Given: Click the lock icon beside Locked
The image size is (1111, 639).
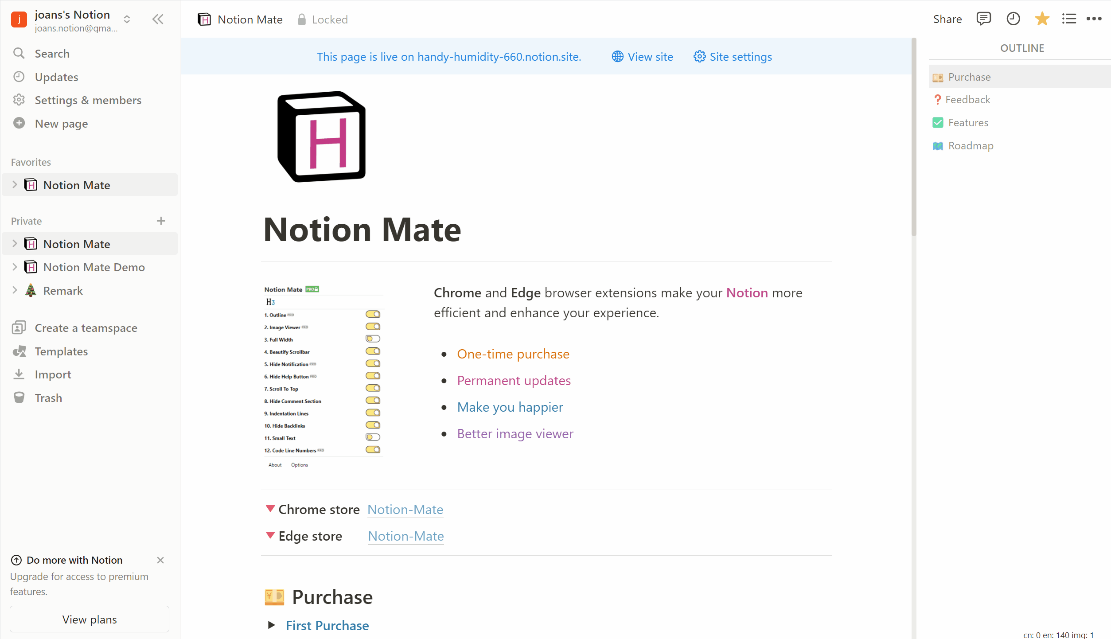Looking at the screenshot, I should tap(301, 19).
